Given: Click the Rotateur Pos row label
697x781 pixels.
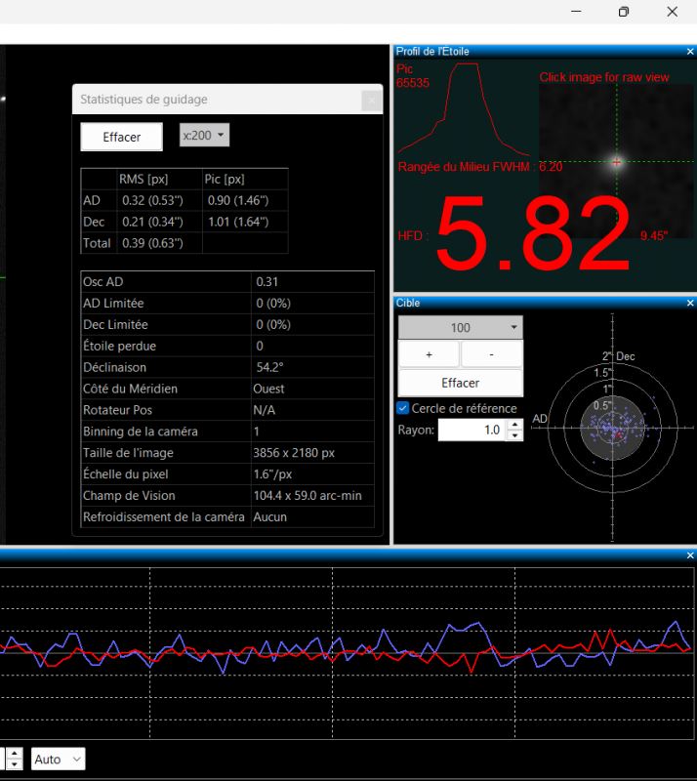Looking at the screenshot, I should [x=117, y=410].
